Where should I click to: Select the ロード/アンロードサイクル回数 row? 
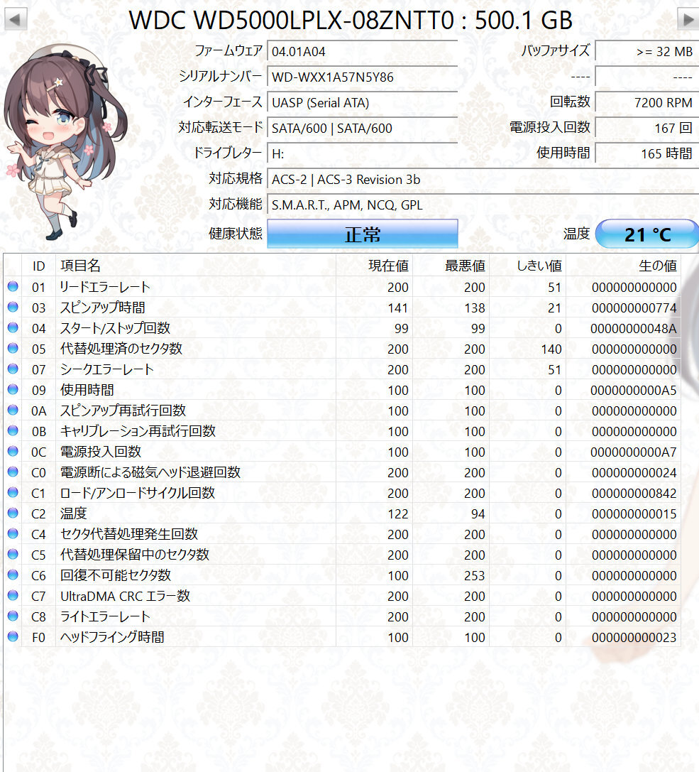pos(342,493)
